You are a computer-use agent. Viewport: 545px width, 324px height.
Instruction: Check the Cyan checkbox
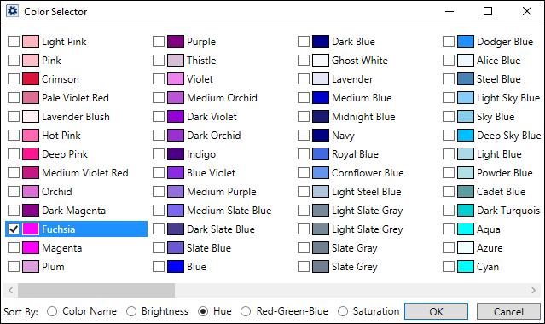pos(449,267)
